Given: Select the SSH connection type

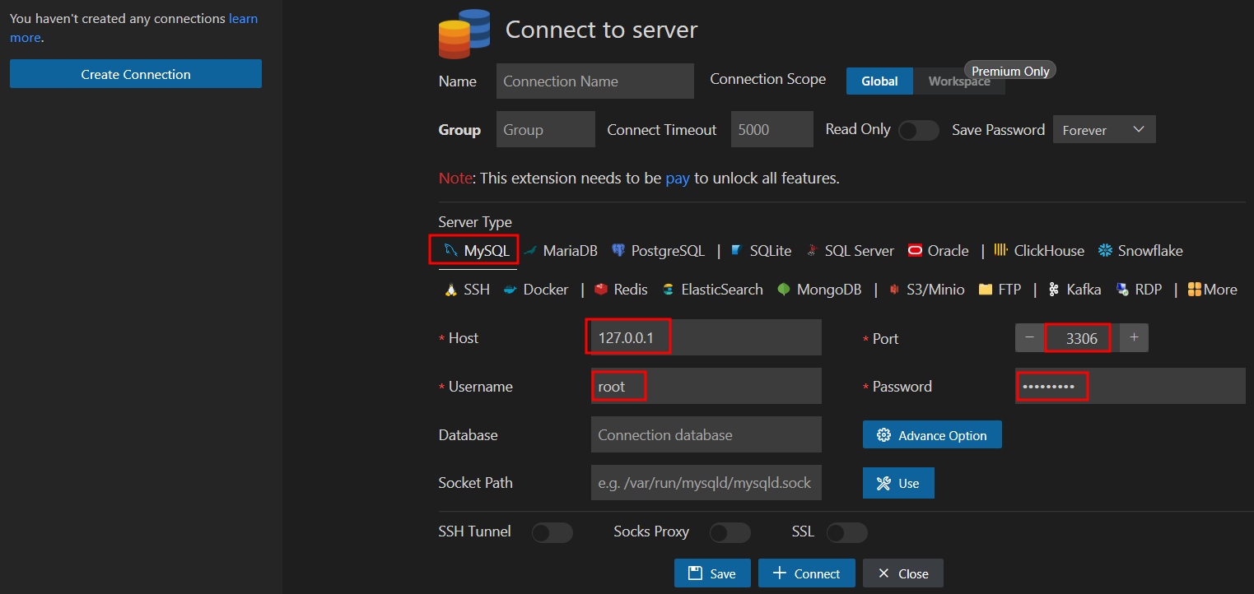Looking at the screenshot, I should coord(467,290).
